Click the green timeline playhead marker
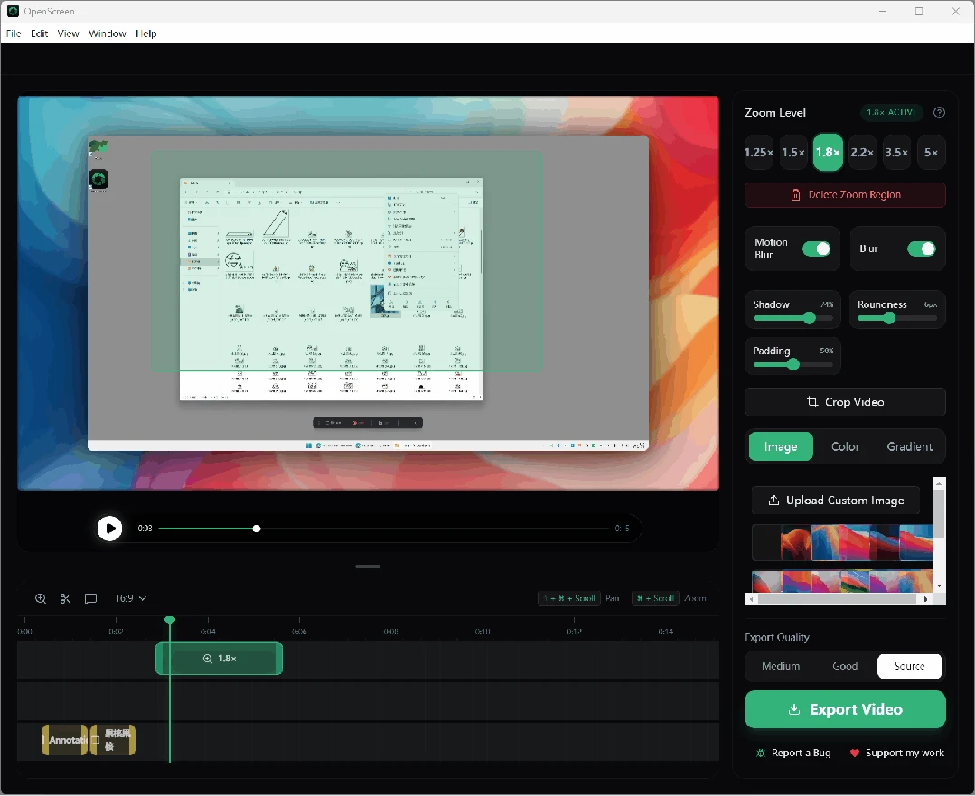 170,620
